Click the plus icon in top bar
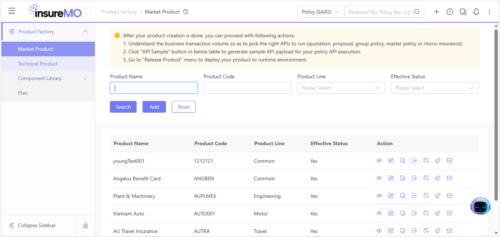This screenshot has width=500, height=237. [x=437, y=12]
